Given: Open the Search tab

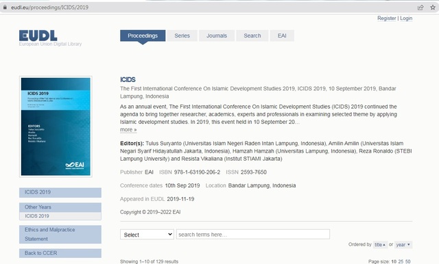Looking at the screenshot, I should tap(252, 36).
